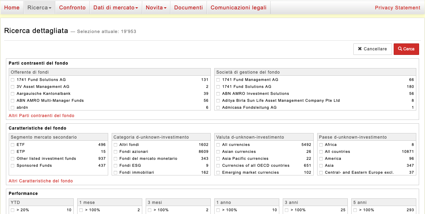Check the ETF segment checkbox
Viewport: 425px width, 214px height.
coord(13,145)
